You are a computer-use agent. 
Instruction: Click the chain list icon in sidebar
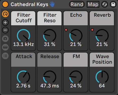(5, 56)
